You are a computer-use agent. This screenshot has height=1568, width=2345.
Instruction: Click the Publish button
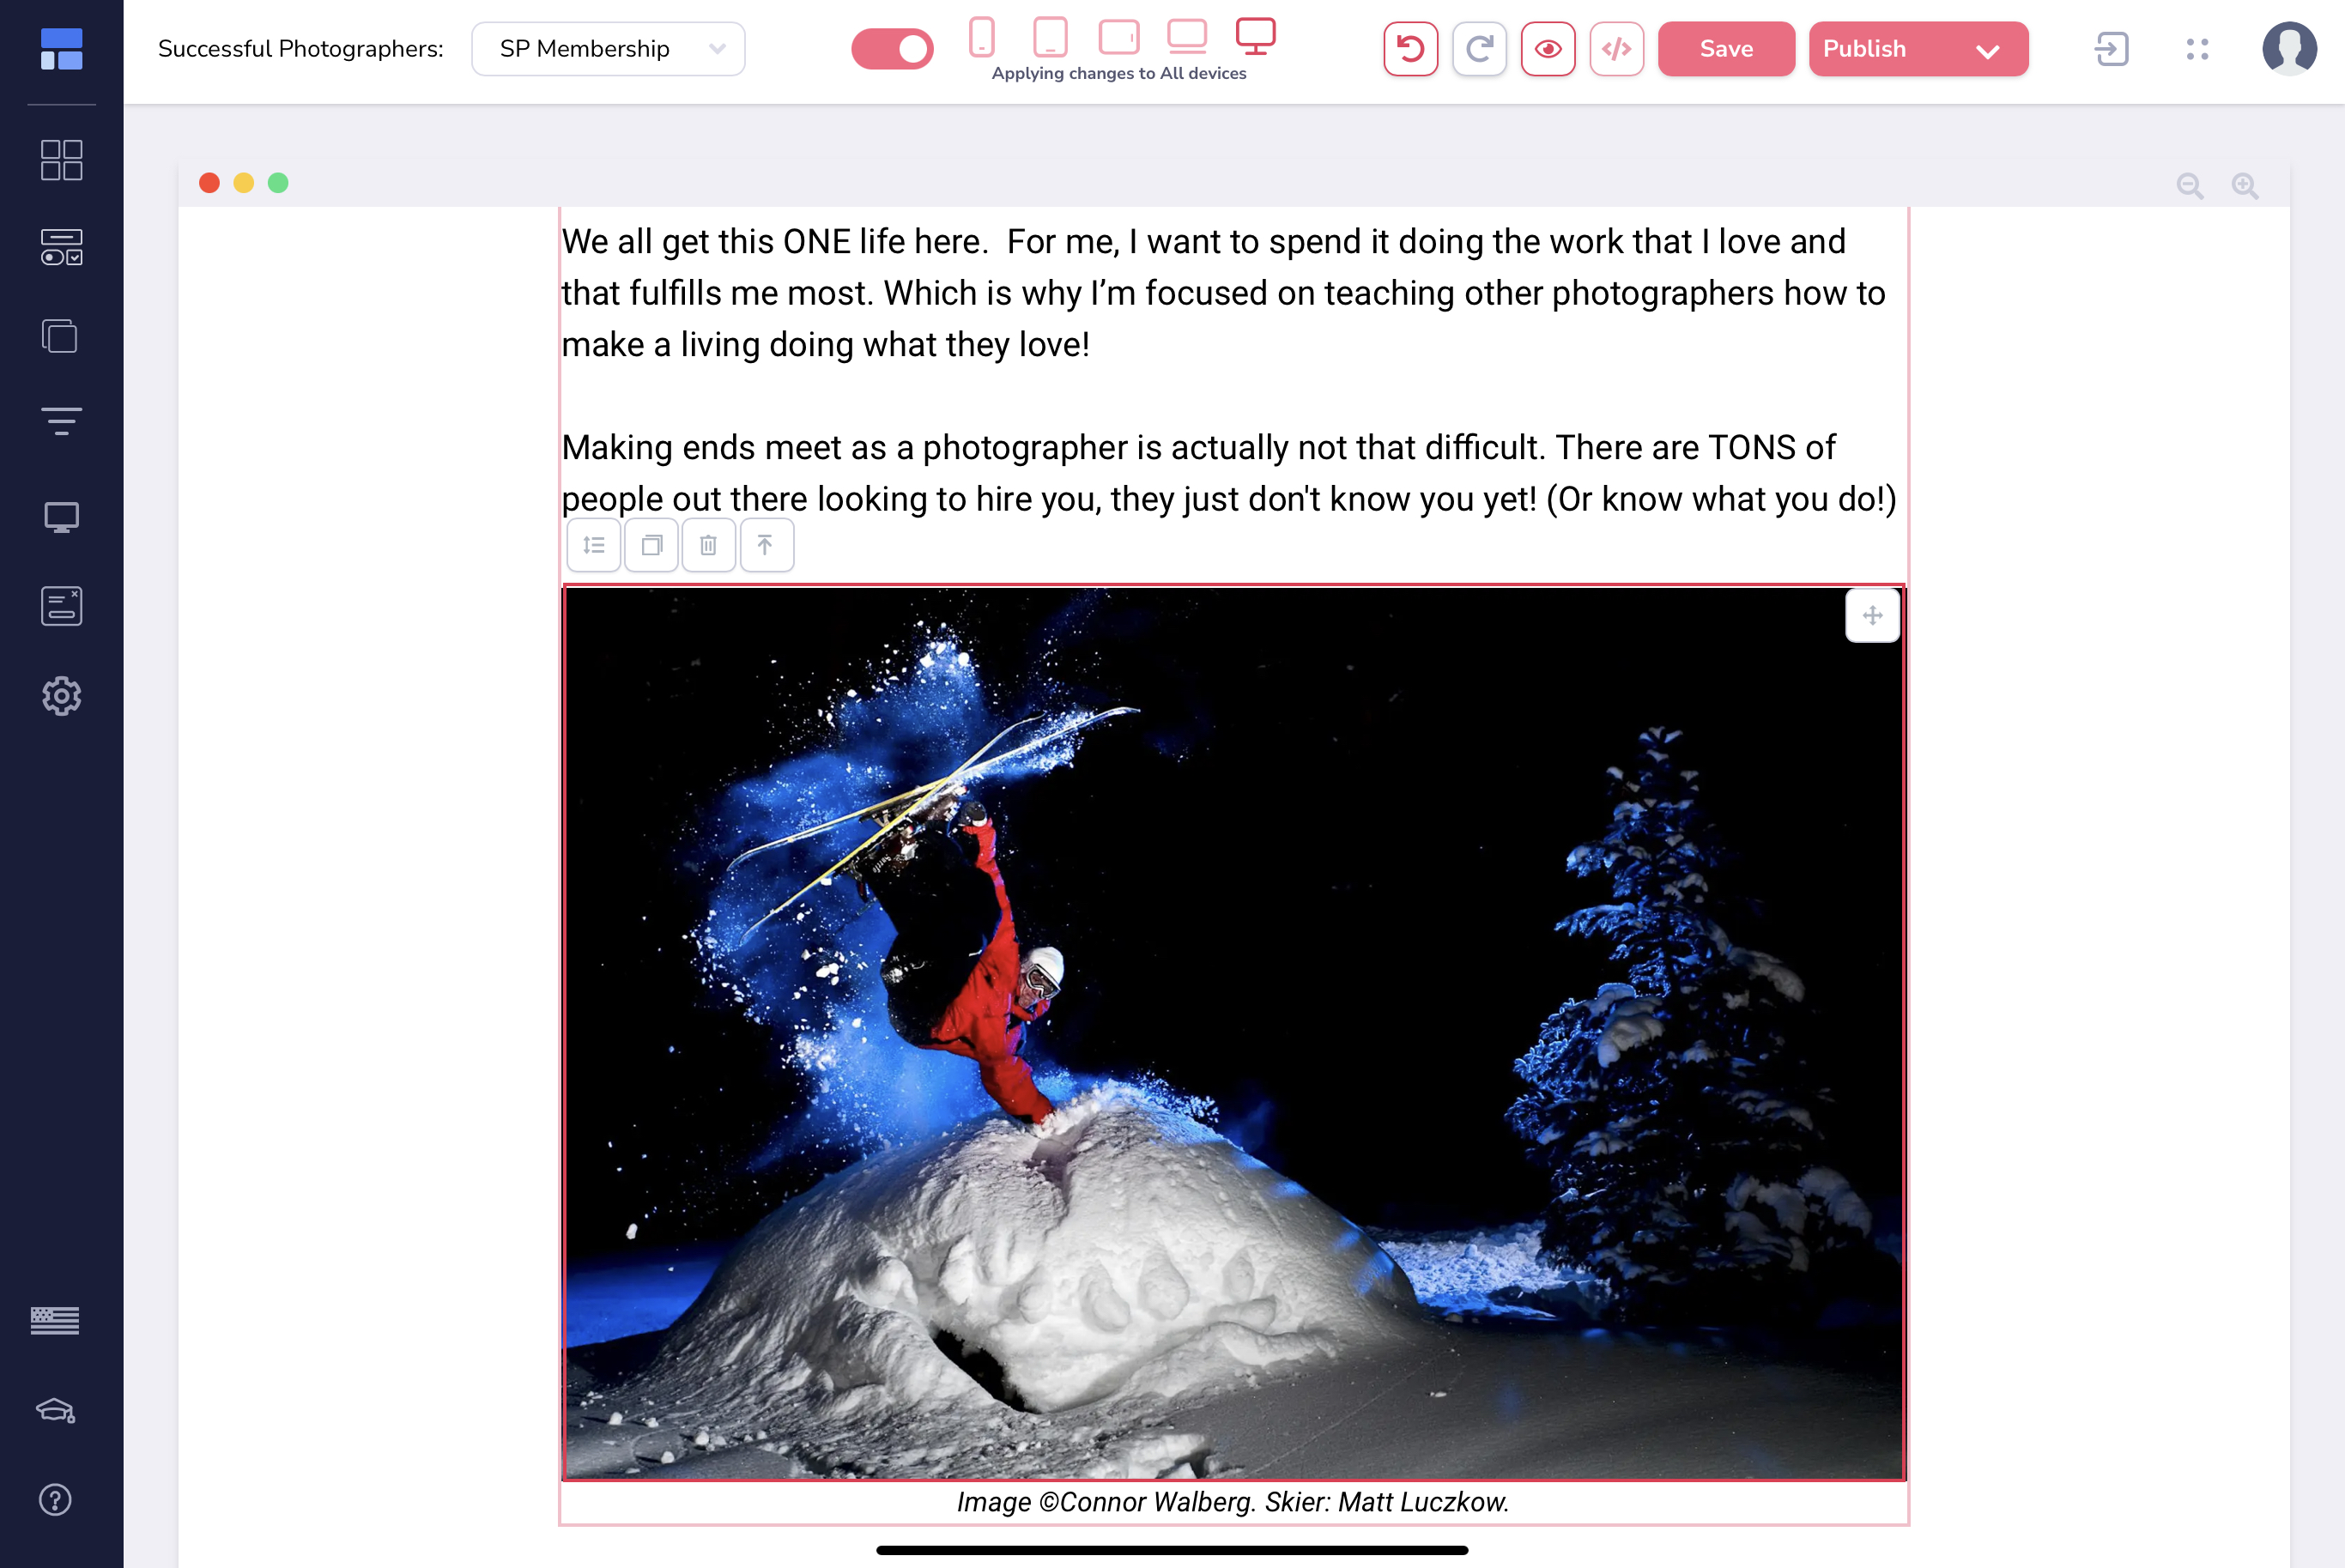1865,49
